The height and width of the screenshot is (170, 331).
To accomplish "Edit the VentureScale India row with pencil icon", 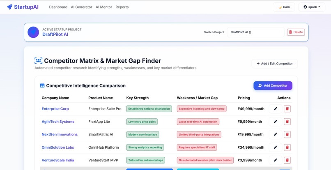I will [x=276, y=160].
